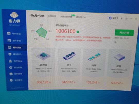Click the 鲁大师 mascot logo
This screenshot has height=104, width=139.
tap(14, 15)
